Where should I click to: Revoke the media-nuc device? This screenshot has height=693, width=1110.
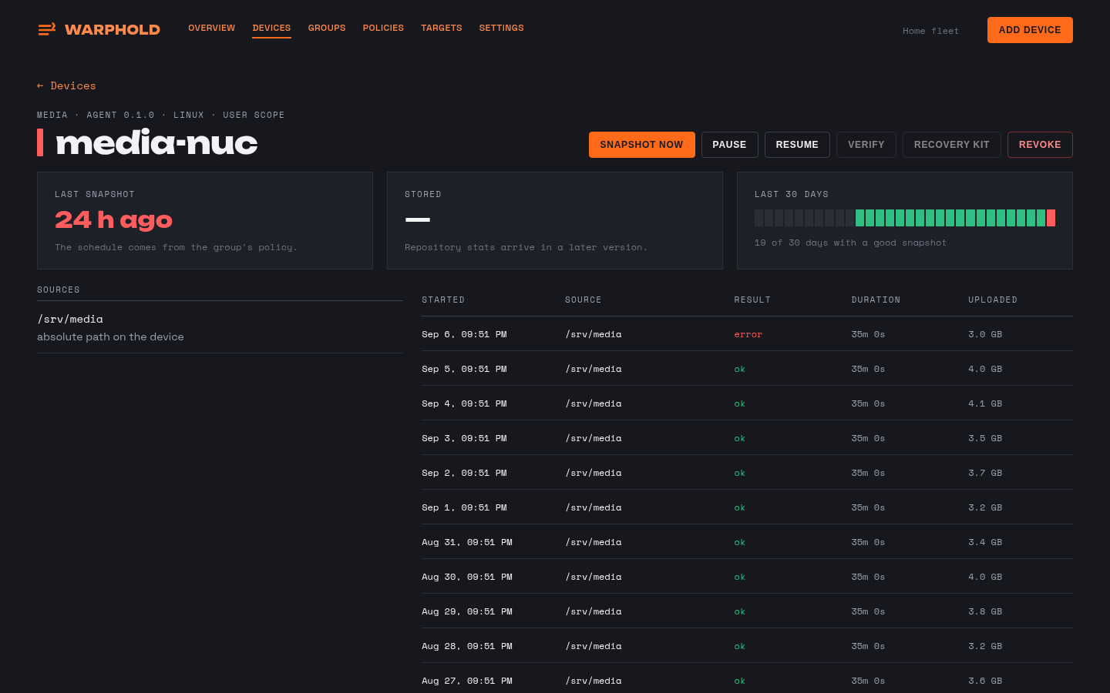1040,145
